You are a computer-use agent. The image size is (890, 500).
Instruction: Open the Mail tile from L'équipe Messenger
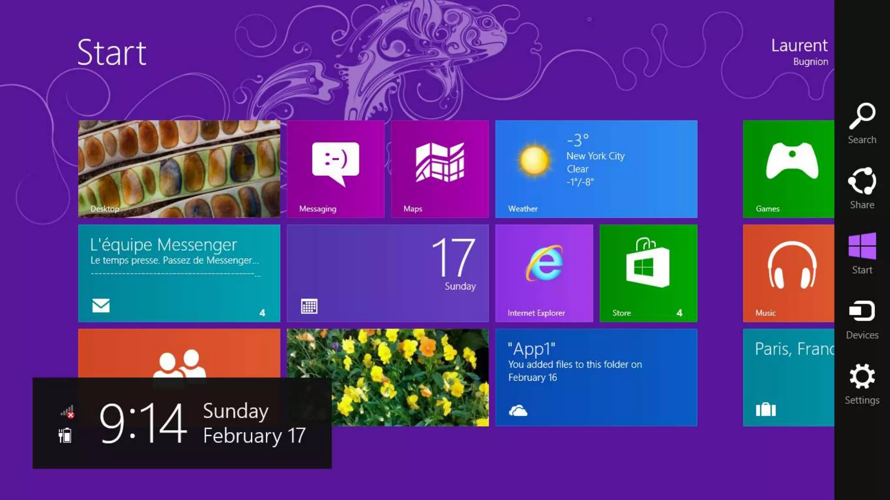[179, 273]
